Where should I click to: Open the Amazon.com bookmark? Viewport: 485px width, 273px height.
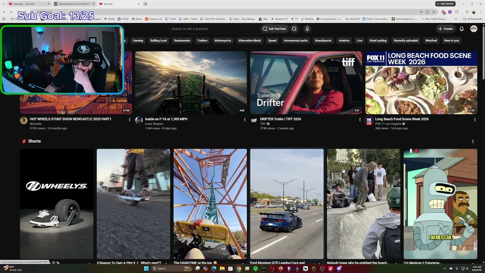point(153,19)
